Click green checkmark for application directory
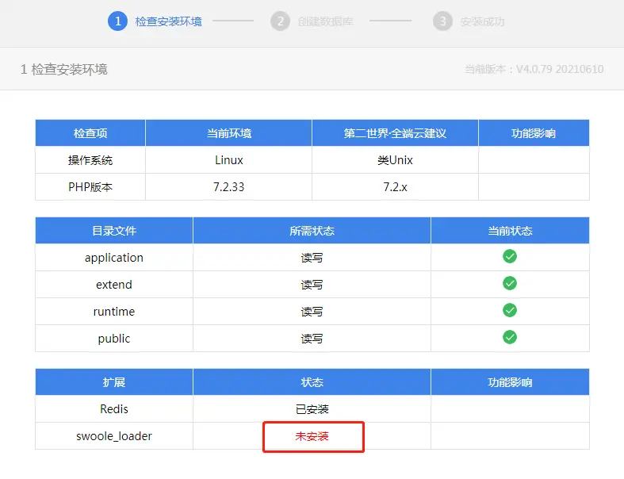The image size is (624, 479). point(510,256)
